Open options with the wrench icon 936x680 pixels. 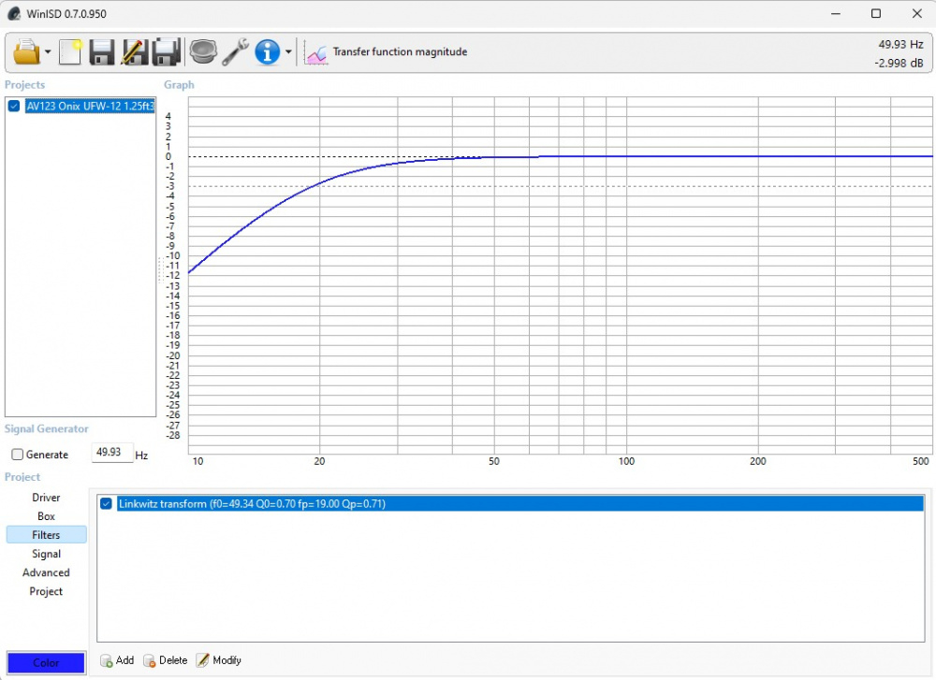[235, 51]
